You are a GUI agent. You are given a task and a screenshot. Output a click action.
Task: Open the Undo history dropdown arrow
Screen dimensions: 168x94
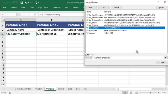pos(28,3)
